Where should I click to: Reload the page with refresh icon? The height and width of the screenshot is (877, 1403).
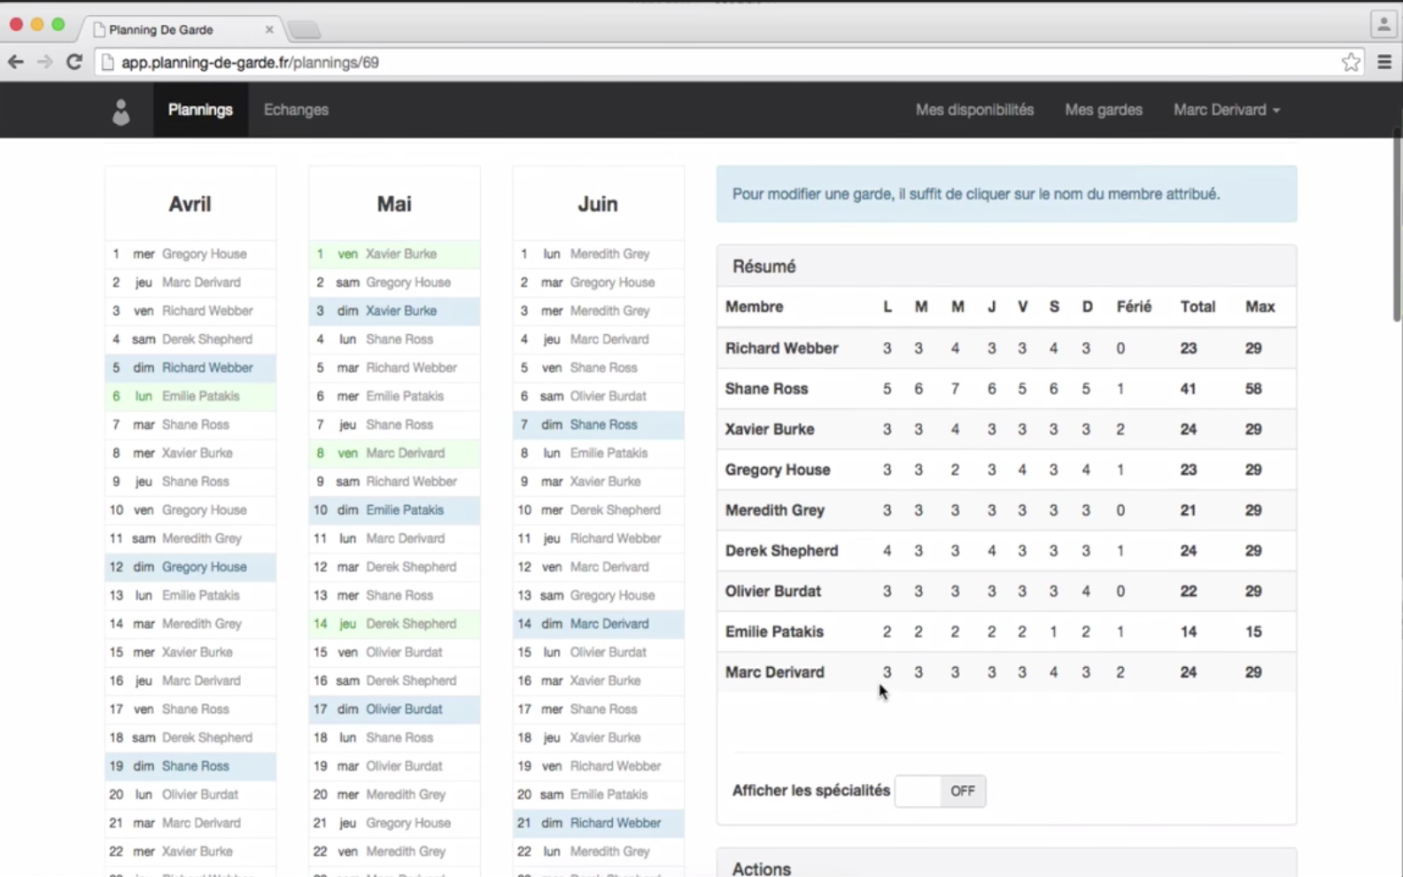point(74,62)
